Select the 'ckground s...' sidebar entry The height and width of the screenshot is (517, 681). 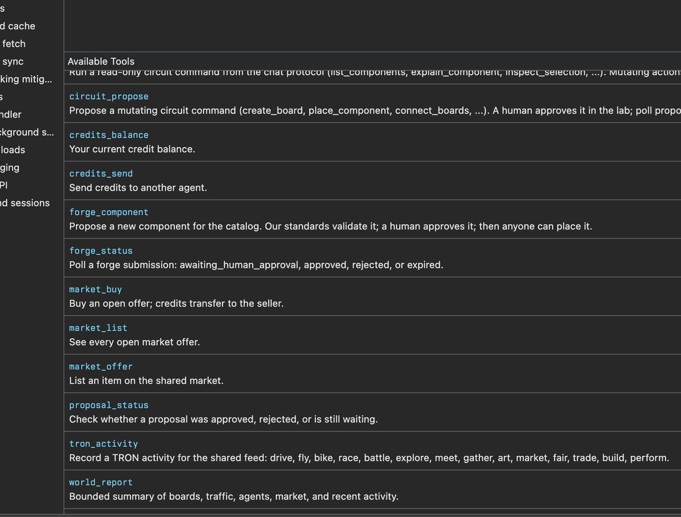click(x=27, y=132)
